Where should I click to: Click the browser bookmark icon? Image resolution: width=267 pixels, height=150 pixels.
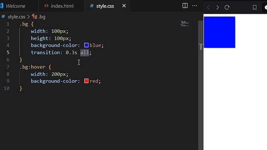pos(254,7)
